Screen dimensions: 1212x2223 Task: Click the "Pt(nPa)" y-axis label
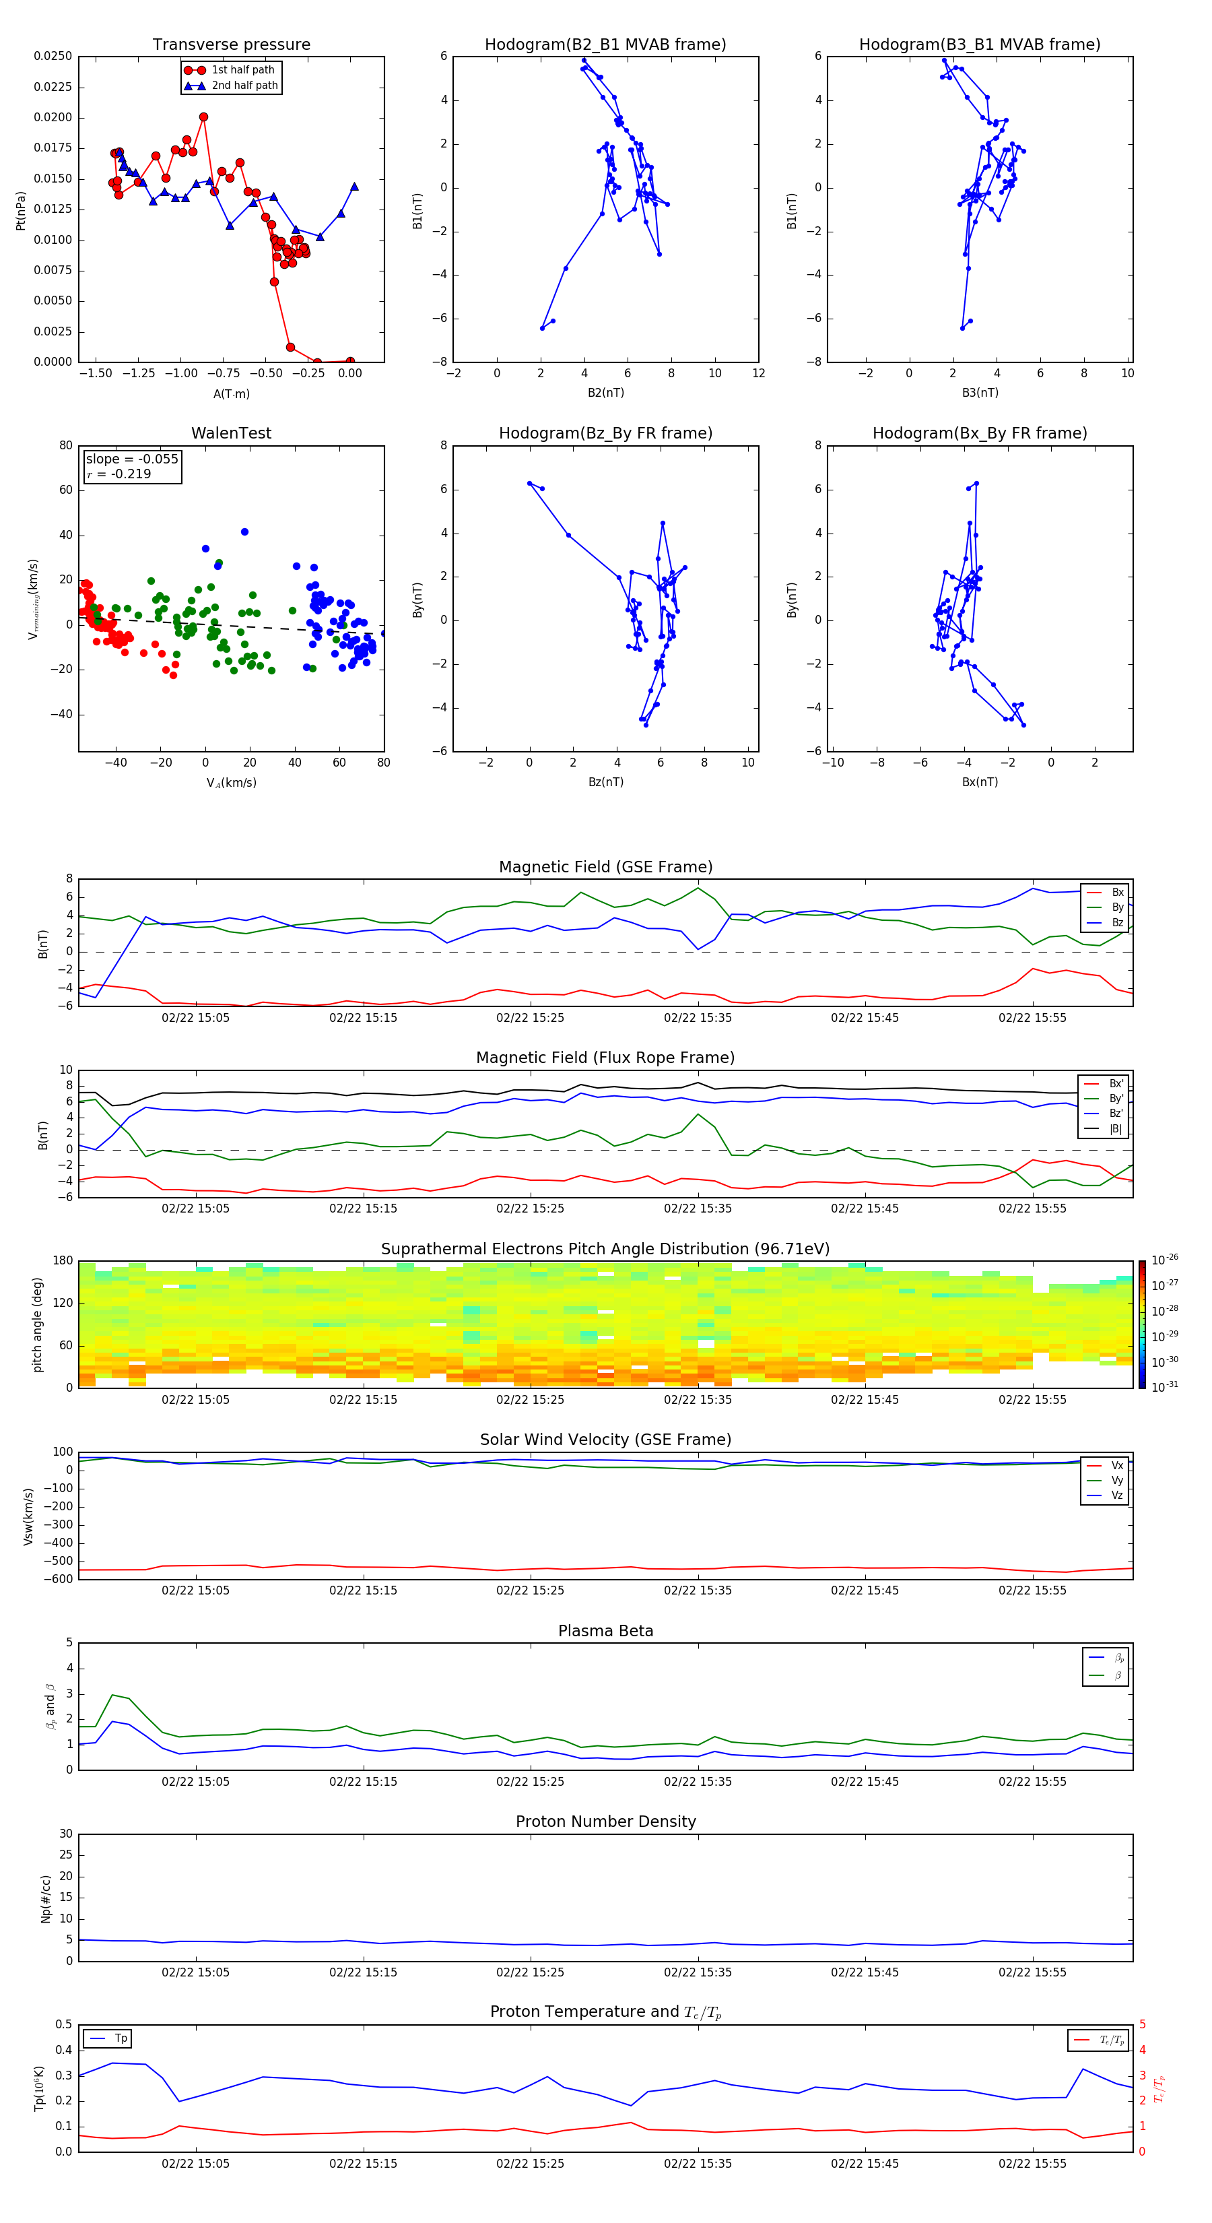click(x=21, y=210)
